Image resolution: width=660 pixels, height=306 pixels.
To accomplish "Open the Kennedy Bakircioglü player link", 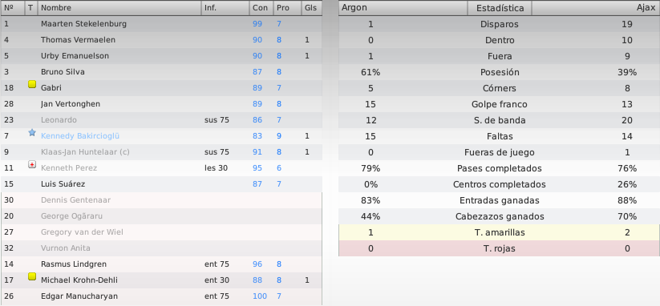I will point(80,135).
